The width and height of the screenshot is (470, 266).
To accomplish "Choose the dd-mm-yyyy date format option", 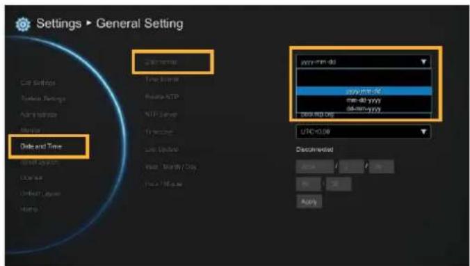I will 364,109.
